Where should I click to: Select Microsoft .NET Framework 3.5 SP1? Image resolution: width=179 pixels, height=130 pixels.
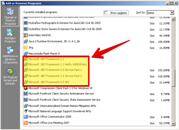pos(48,82)
